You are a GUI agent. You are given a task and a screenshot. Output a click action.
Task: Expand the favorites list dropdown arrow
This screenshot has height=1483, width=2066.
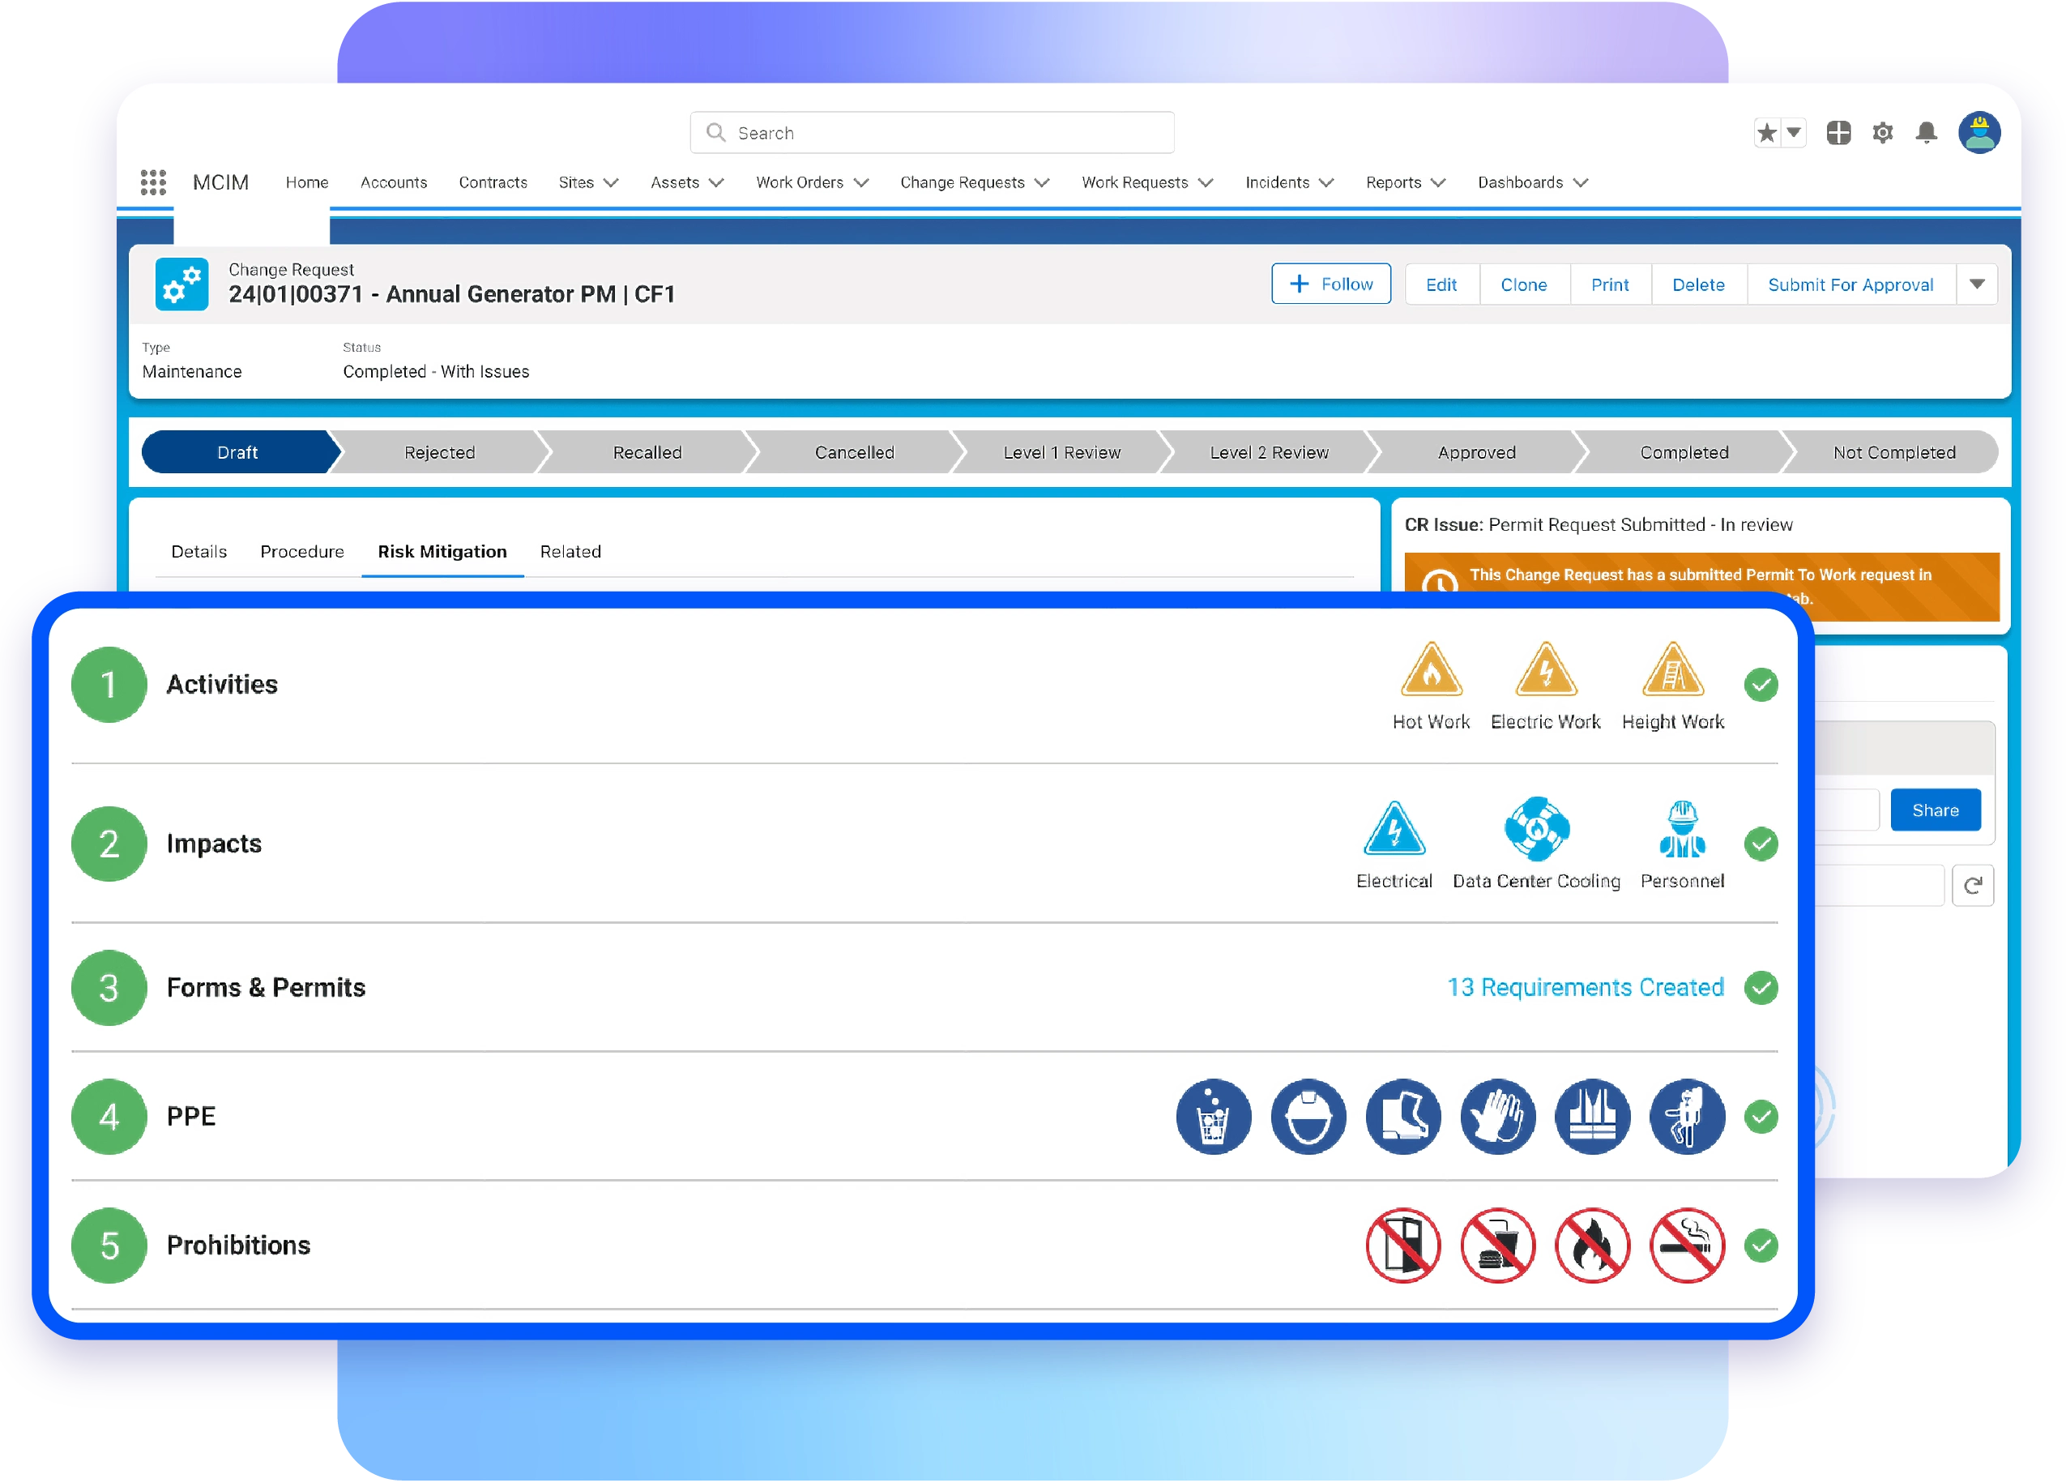point(1794,133)
